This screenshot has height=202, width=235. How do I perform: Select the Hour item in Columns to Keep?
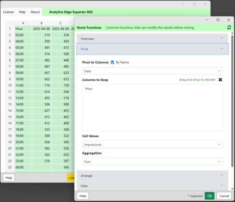coord(89,89)
